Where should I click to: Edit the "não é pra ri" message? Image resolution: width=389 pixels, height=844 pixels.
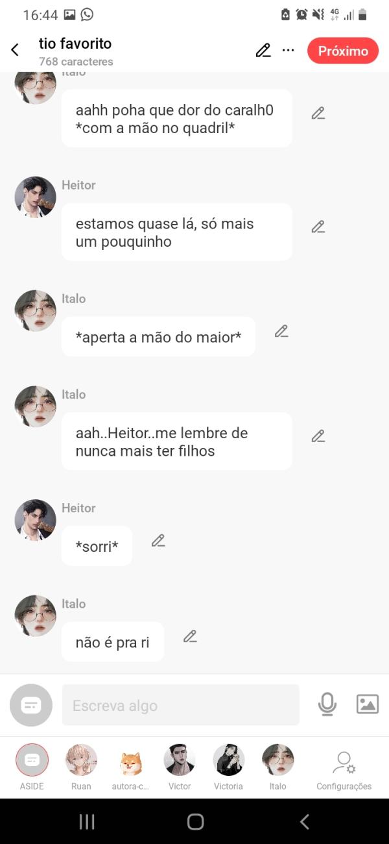pyautogui.click(x=190, y=637)
